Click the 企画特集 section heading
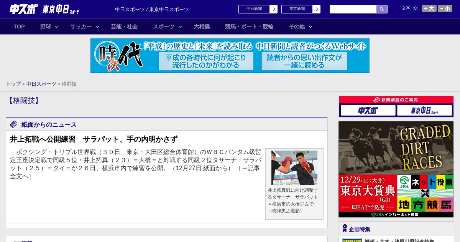This screenshot has height=242, width=460. [360, 229]
